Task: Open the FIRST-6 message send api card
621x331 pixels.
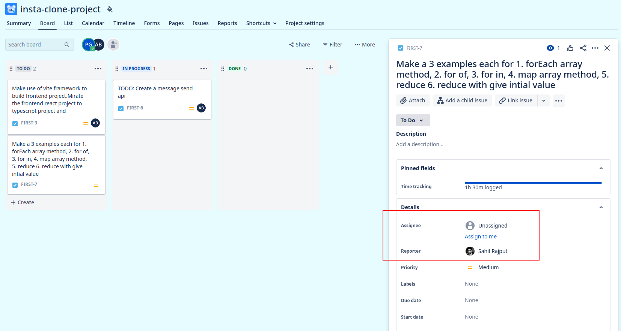Action: point(162,100)
